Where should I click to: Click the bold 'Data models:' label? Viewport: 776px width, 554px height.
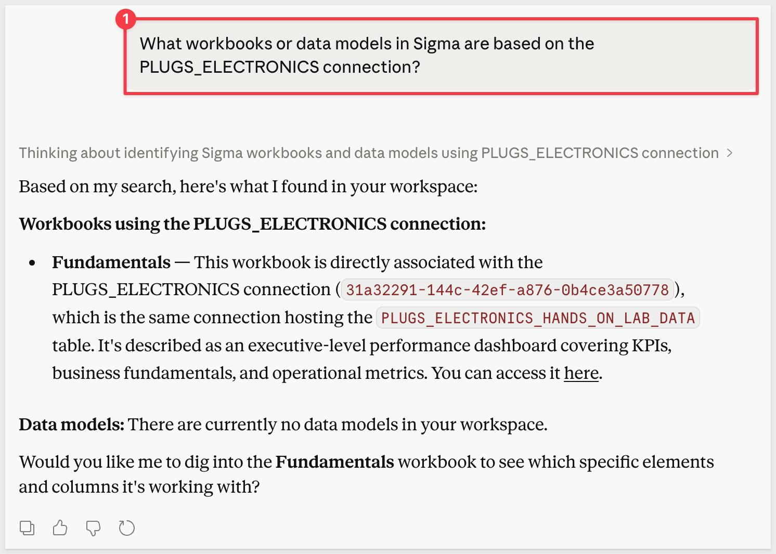[72, 425]
